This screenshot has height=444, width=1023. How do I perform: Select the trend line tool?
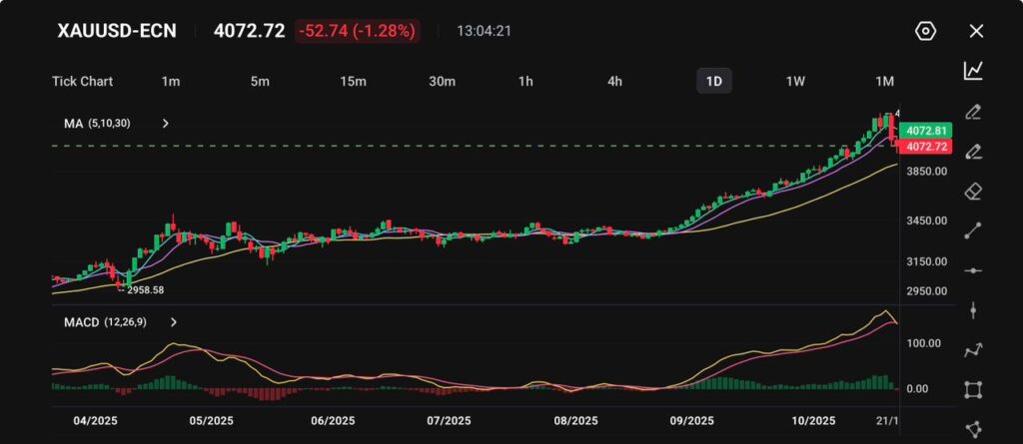click(x=973, y=230)
